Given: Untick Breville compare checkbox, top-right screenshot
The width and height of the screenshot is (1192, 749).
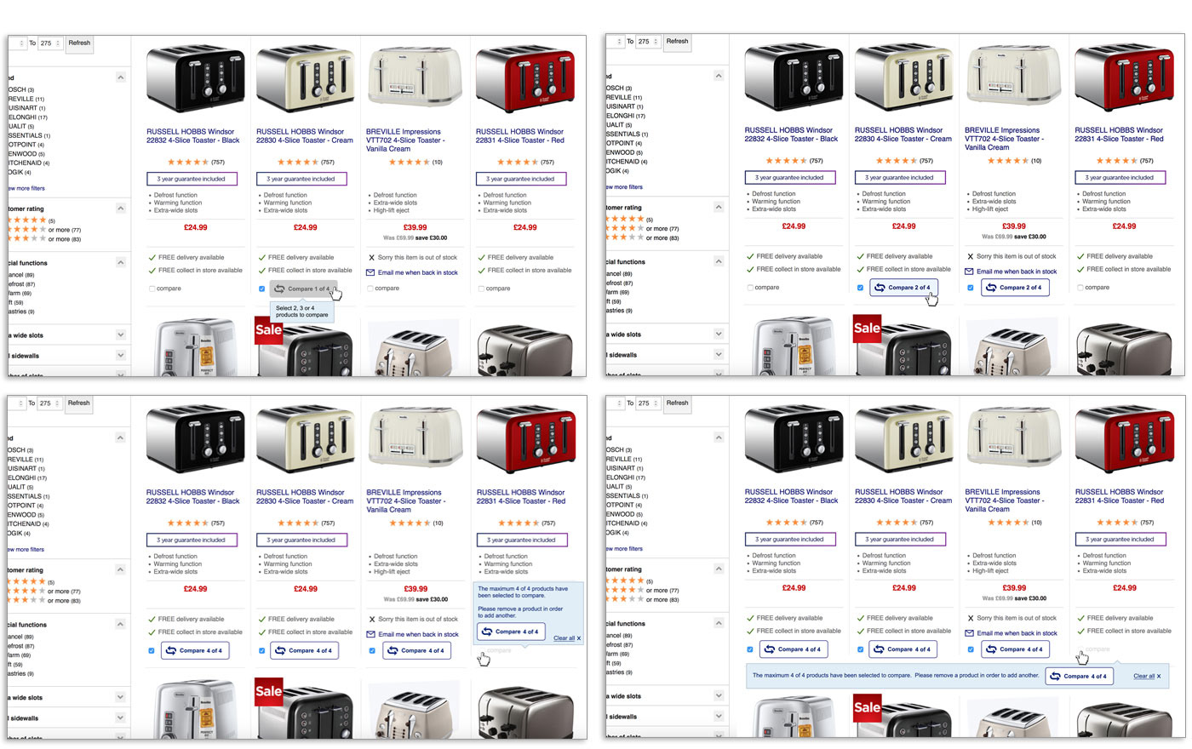Looking at the screenshot, I should [971, 288].
